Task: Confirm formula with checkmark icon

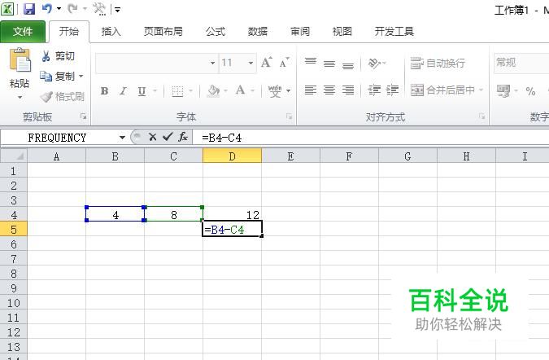Action: pos(168,137)
